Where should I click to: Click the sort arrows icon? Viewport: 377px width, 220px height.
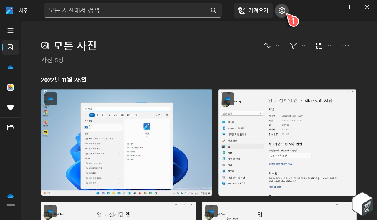[x=267, y=46]
